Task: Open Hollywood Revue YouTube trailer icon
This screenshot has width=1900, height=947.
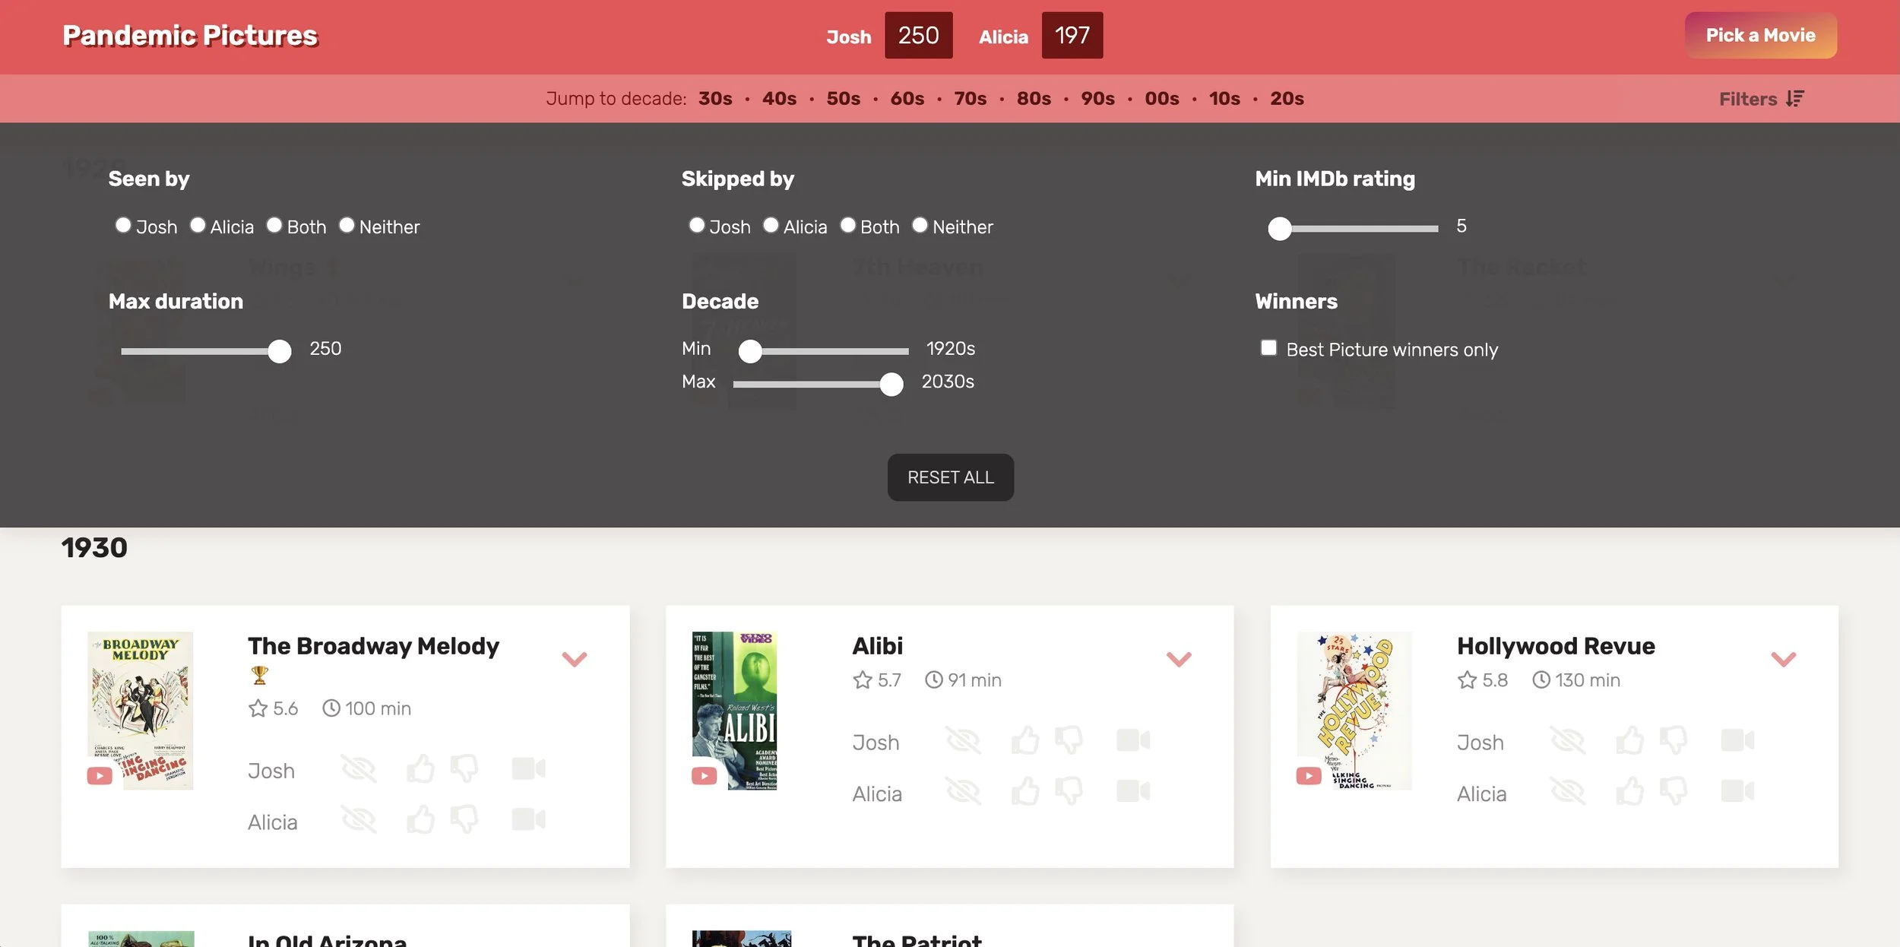Action: coord(1308,775)
